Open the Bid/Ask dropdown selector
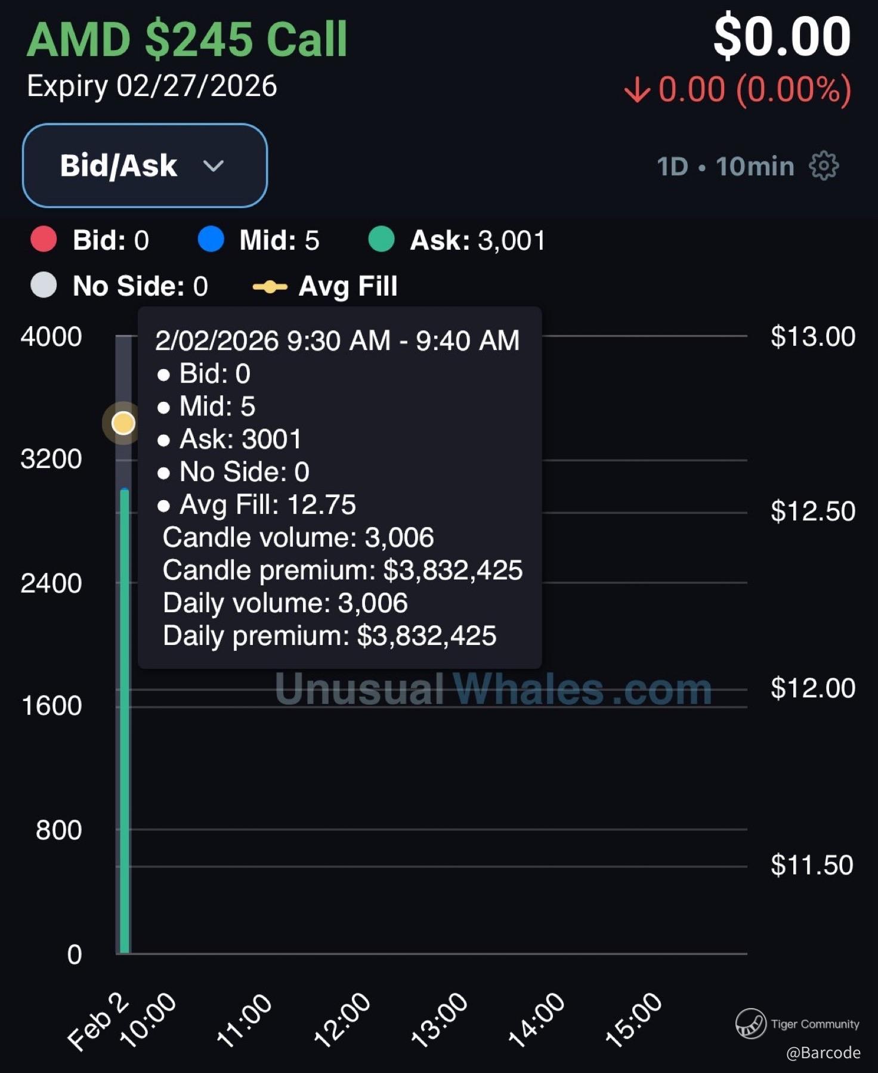Viewport: 878px width, 1073px height. point(144,166)
